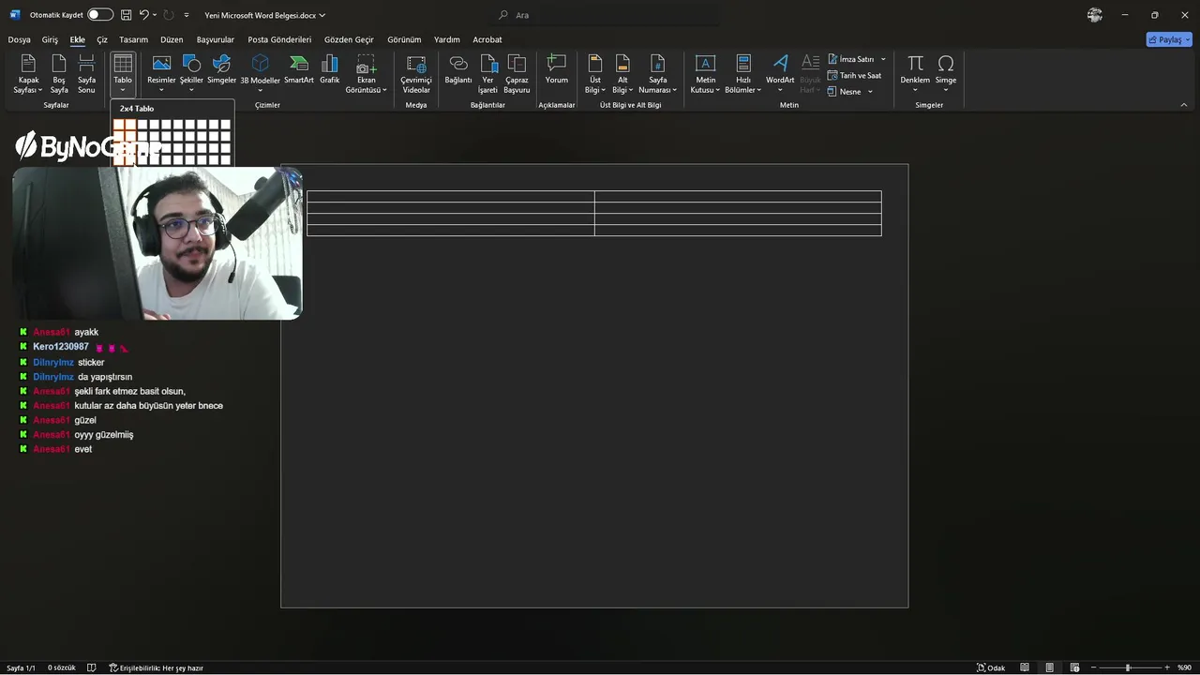Click the Sayfa 1/1 page indicator

pos(21,667)
